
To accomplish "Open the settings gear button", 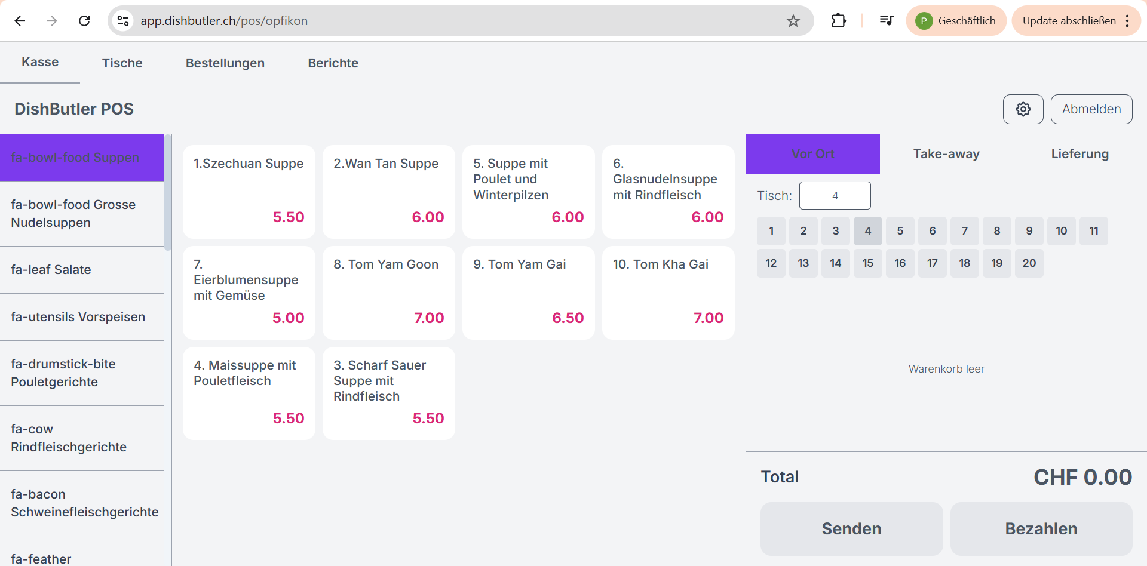I will click(x=1023, y=109).
